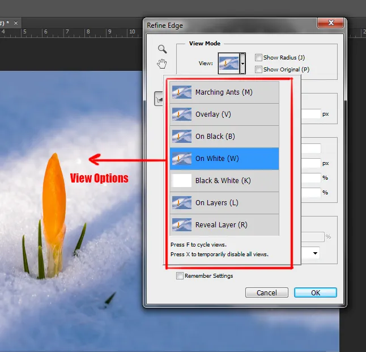Select the Refine Radius brush tool
The image size is (366, 352).
pos(159,99)
